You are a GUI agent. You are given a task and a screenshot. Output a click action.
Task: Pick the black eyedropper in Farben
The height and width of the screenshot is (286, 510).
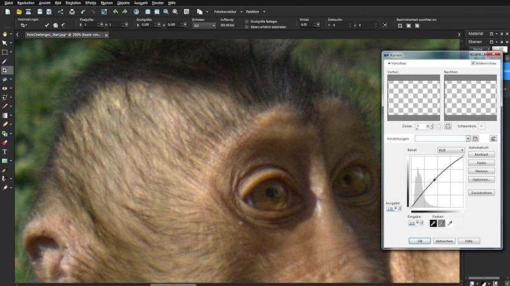coord(433,224)
